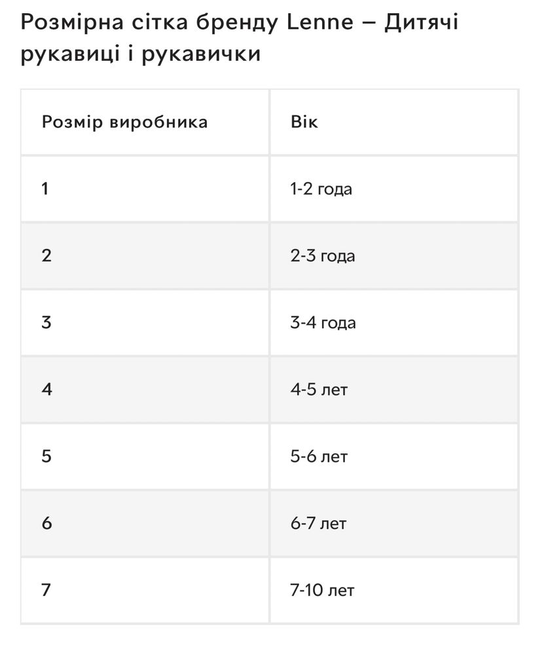The height and width of the screenshot is (655, 540).
Task: Select the 'Вік' column header
Action: click(x=394, y=122)
